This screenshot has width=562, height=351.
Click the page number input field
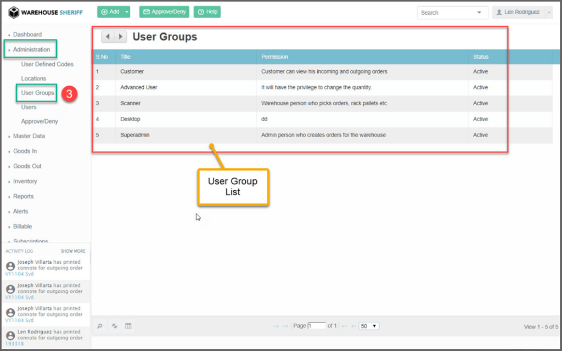click(x=317, y=326)
